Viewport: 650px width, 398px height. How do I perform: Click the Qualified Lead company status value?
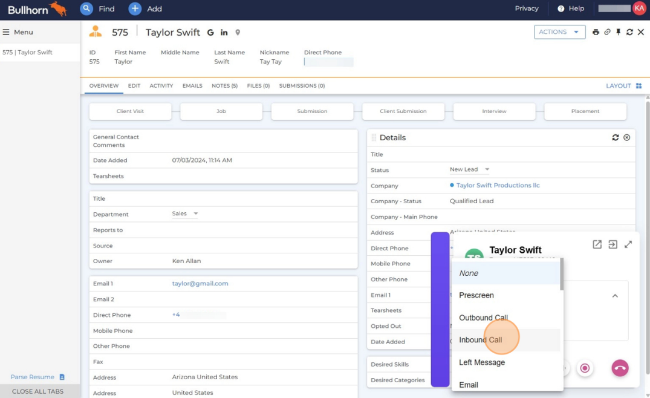[472, 201]
